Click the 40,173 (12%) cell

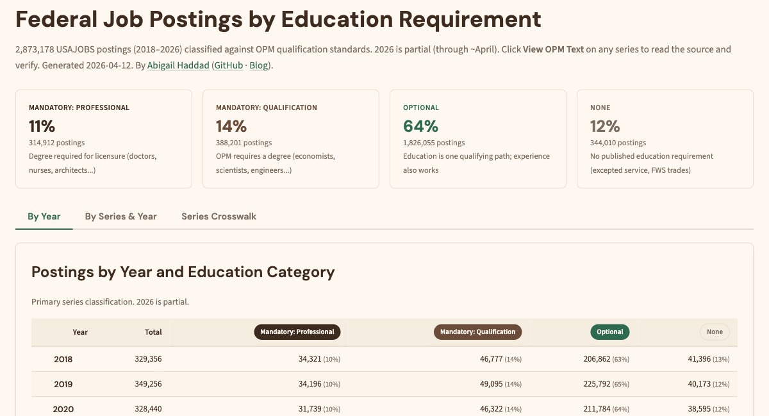708,385
